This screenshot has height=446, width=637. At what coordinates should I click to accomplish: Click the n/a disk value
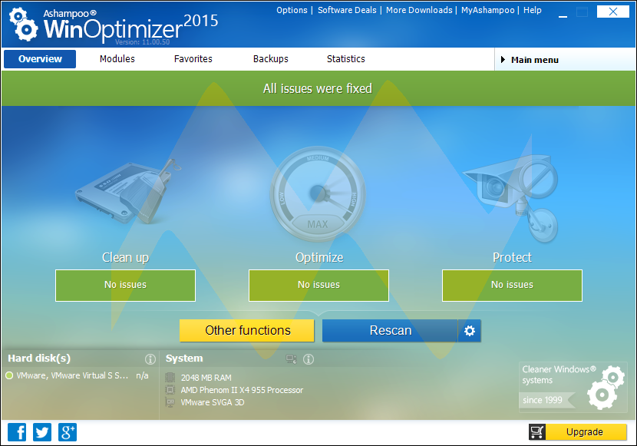tap(142, 375)
